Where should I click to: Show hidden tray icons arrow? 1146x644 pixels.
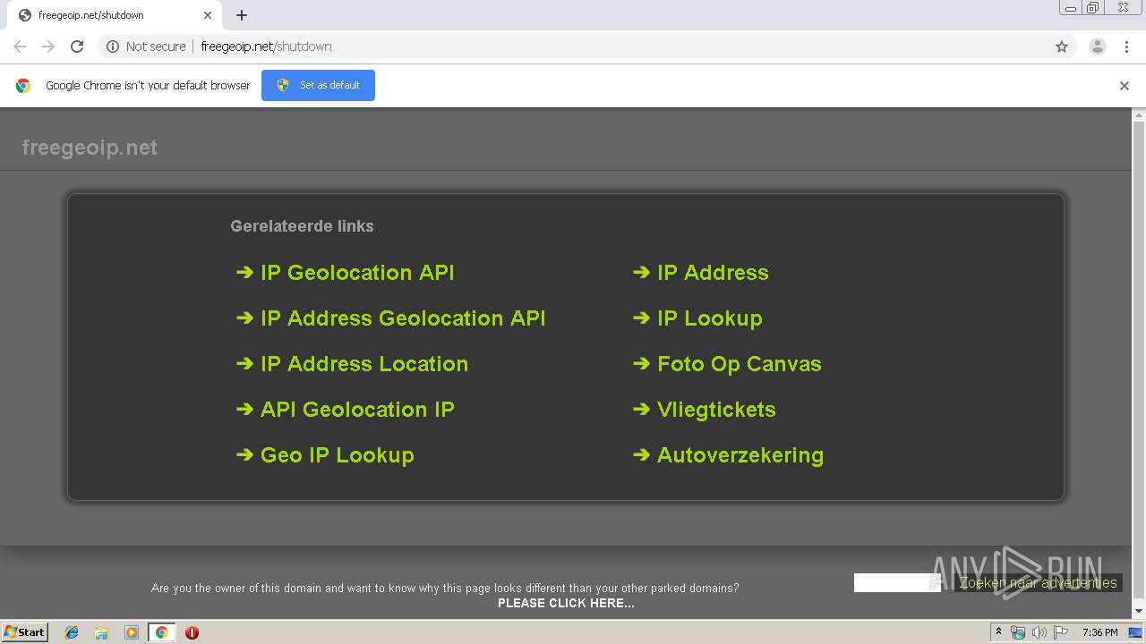(998, 632)
